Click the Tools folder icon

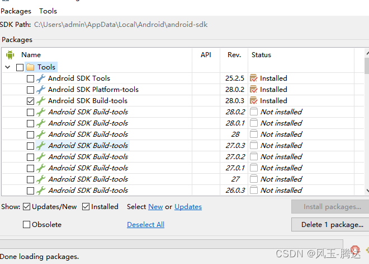[30, 67]
